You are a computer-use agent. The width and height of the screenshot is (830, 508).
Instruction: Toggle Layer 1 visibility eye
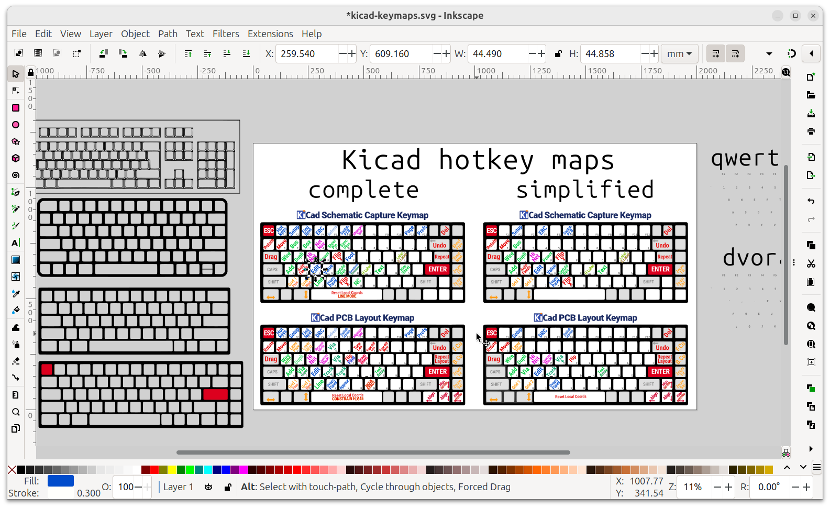pyautogui.click(x=208, y=487)
